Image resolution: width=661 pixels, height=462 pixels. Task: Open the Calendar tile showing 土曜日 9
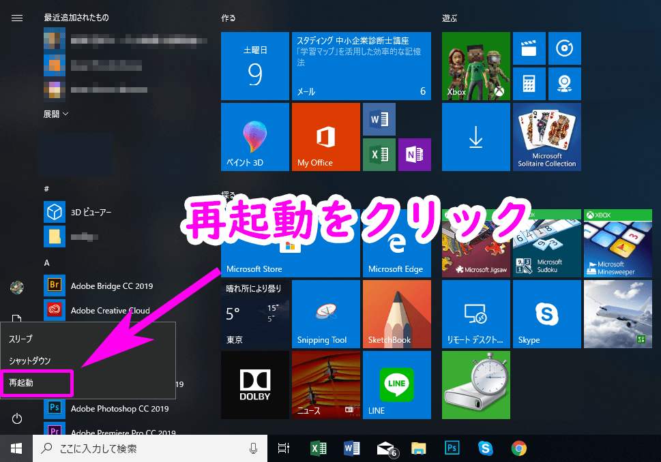(x=255, y=66)
